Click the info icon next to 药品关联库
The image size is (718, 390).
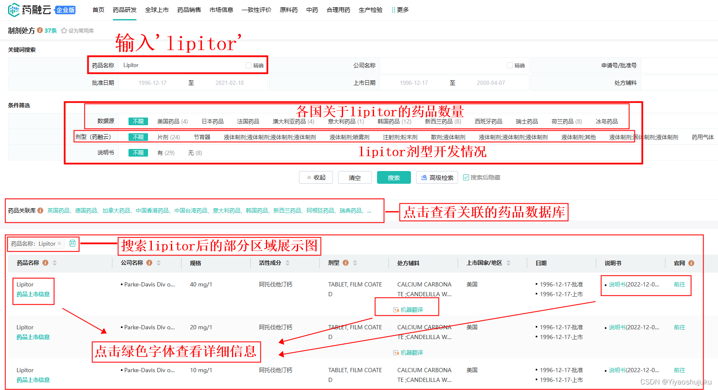[40, 210]
